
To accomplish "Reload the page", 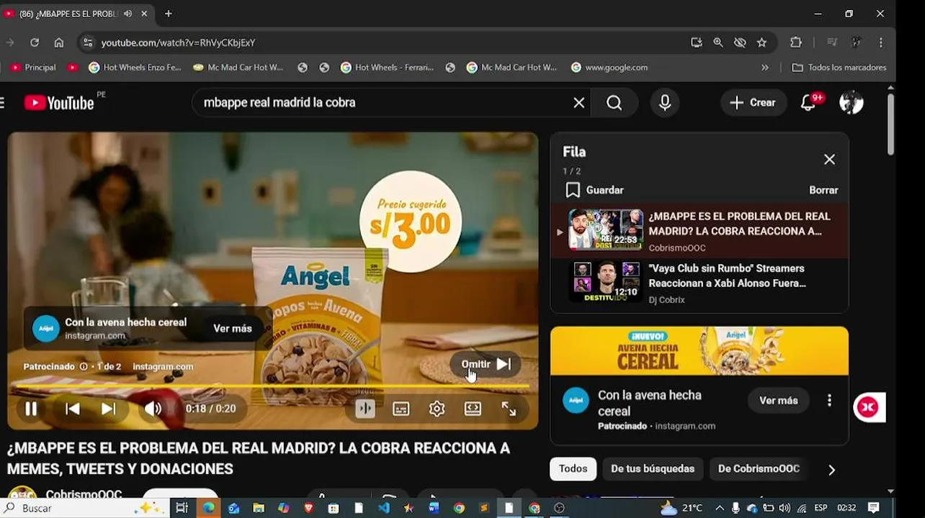I will (x=34, y=42).
